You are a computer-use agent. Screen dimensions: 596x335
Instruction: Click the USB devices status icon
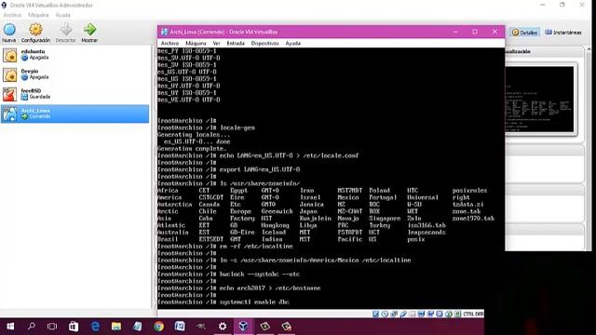pos(403,314)
